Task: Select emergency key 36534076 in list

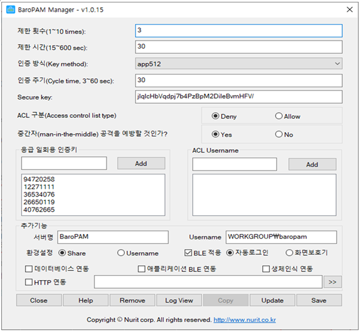Action: [39, 194]
